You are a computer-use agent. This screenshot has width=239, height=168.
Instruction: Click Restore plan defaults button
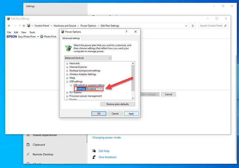coord(118,104)
